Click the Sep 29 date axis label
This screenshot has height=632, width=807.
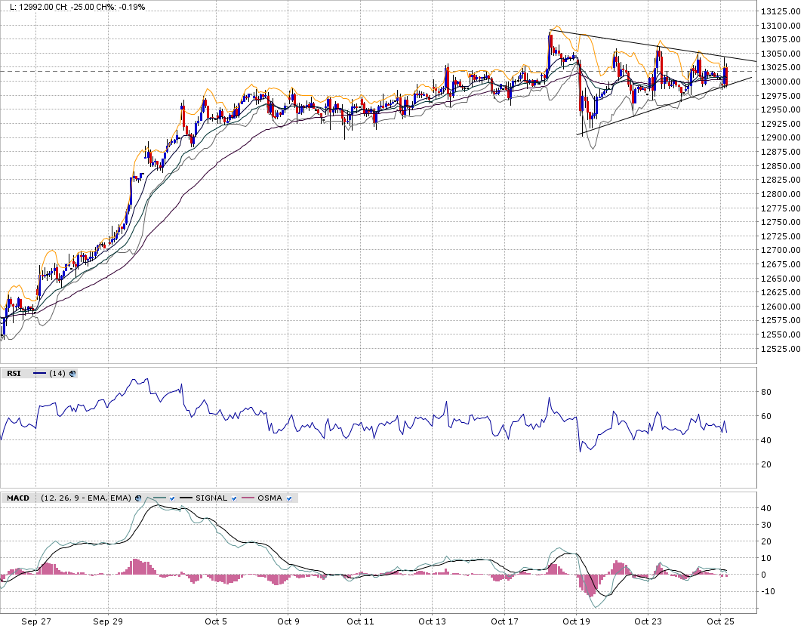coord(108,621)
